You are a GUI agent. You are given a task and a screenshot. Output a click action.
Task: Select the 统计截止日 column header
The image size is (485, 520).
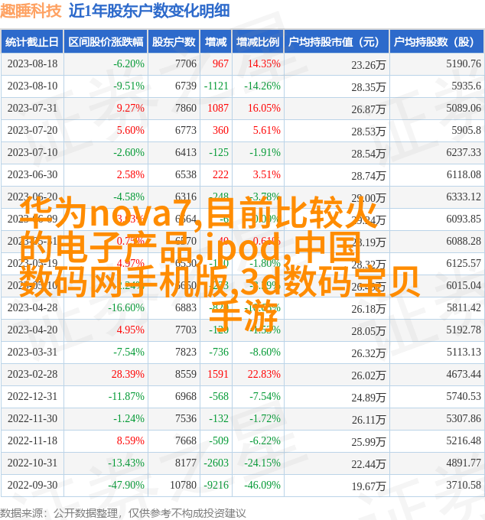tap(31, 42)
